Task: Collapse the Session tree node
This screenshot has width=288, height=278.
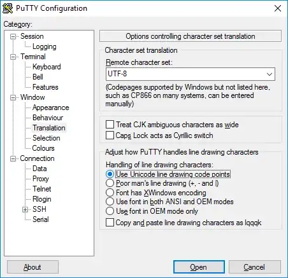Action: (x=13, y=37)
